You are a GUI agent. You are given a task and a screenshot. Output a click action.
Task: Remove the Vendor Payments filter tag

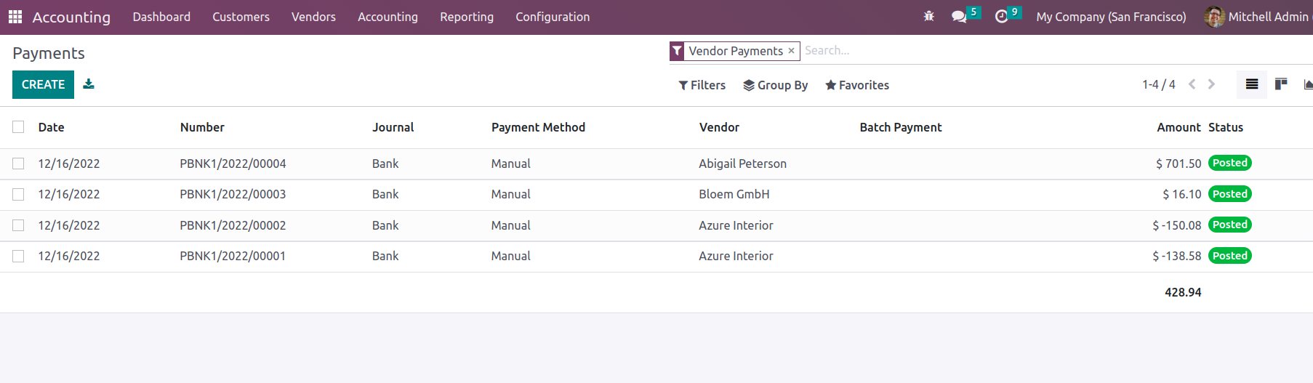coord(791,51)
